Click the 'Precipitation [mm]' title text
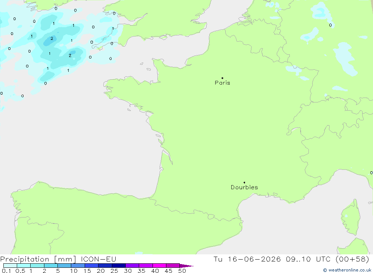The image size is (373, 273). click(38, 259)
